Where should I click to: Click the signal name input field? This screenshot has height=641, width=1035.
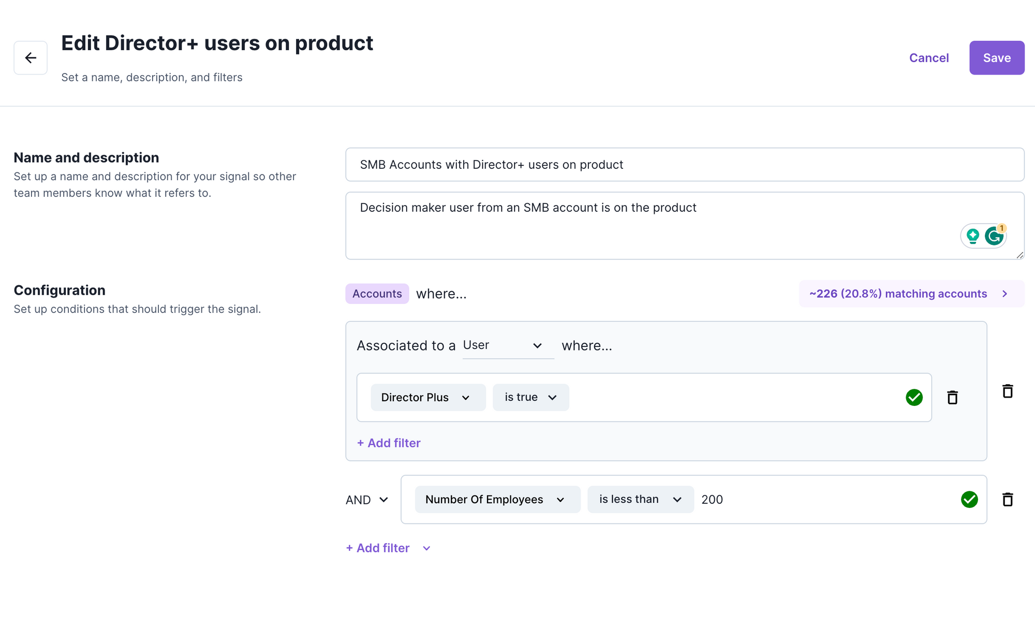pyautogui.click(x=684, y=165)
